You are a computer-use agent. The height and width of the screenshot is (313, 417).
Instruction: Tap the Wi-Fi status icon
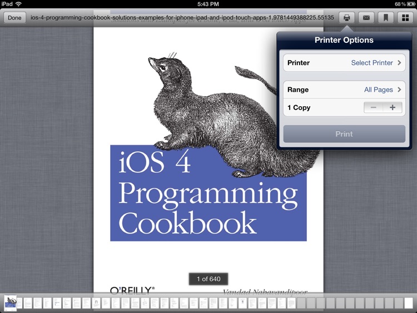coord(18,4)
